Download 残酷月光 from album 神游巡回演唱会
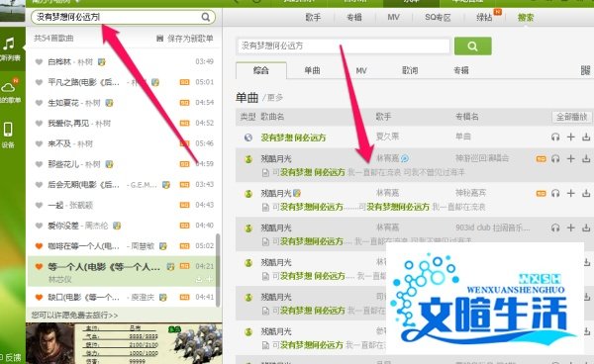This screenshot has height=364, width=594. click(586, 159)
